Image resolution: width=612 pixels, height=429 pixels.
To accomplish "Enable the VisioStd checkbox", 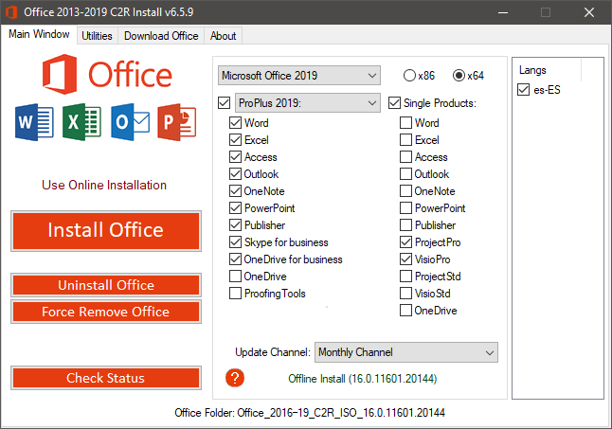I will (405, 294).
